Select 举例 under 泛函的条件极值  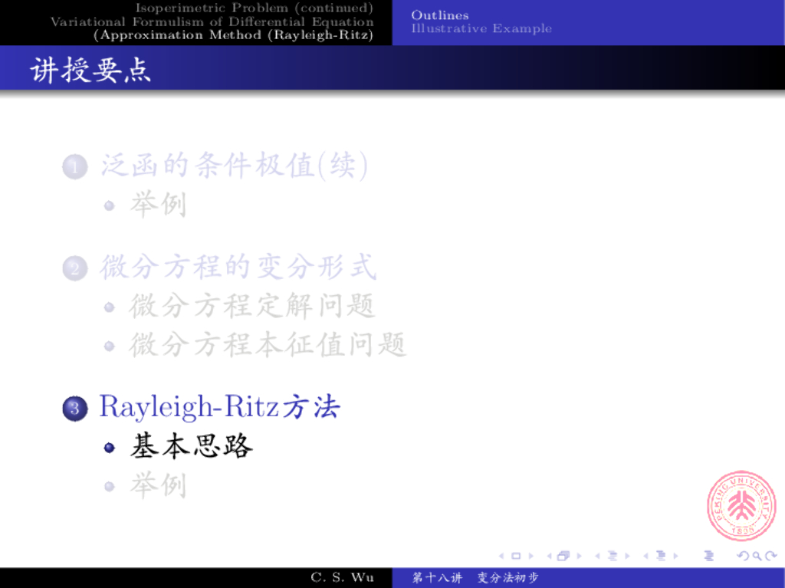coord(158,205)
